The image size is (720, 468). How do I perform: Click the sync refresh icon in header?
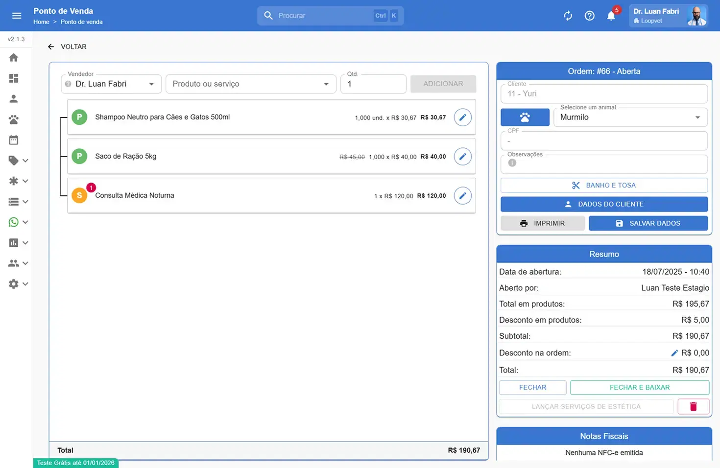pyautogui.click(x=568, y=16)
